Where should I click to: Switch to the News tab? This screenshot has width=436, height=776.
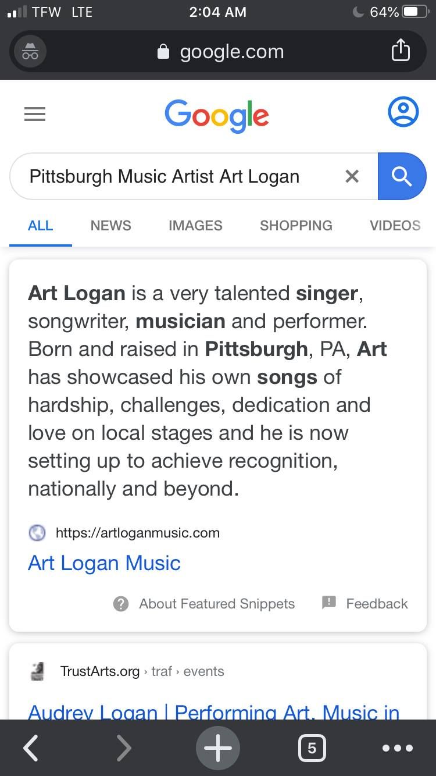[x=110, y=226]
